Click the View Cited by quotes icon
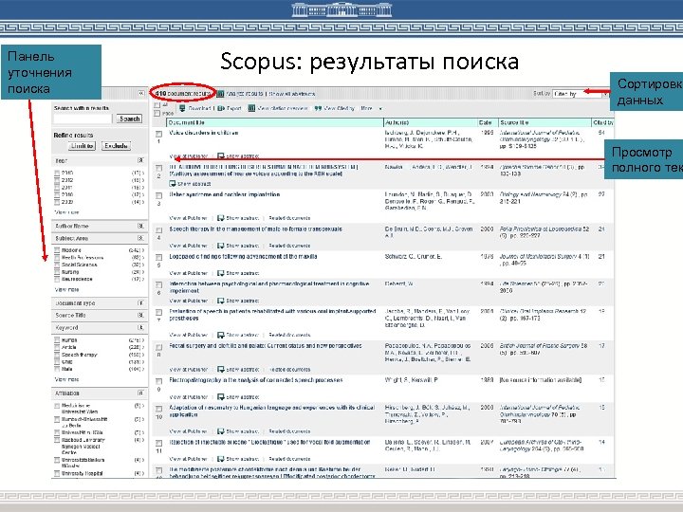This screenshot has height=512, width=683. tap(318, 108)
